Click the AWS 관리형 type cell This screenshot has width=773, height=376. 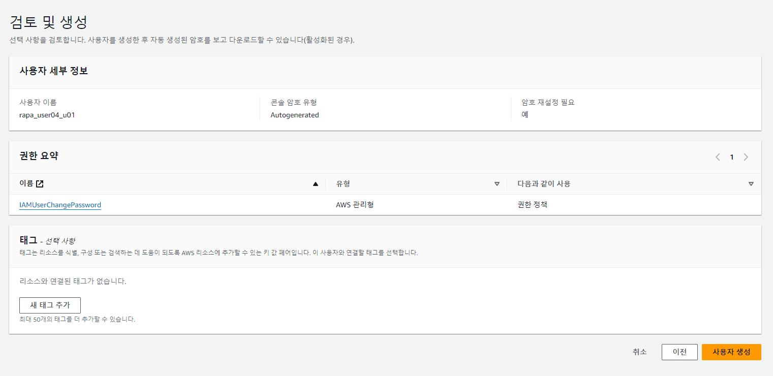(x=355, y=205)
